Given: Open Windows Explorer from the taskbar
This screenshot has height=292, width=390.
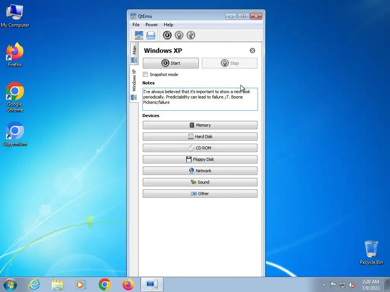Looking at the screenshot, I should tap(58, 284).
